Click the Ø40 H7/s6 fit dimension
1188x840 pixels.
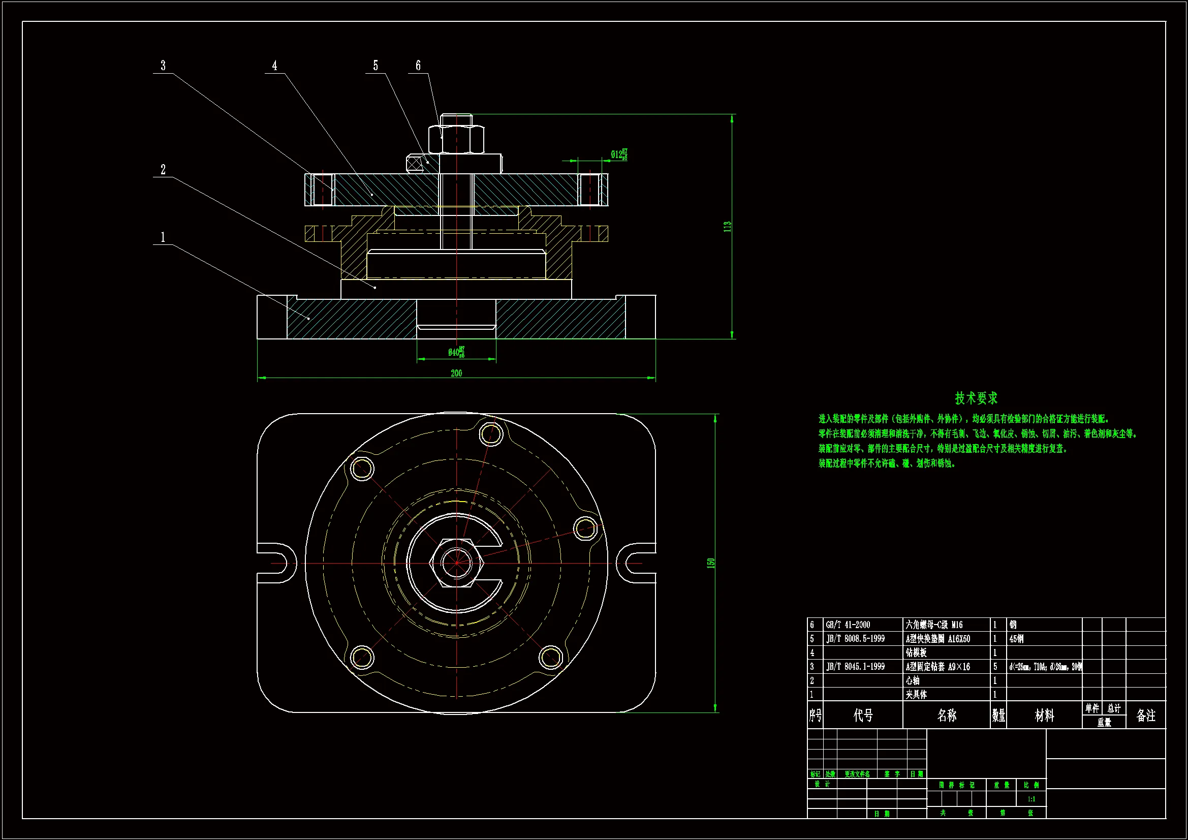click(456, 352)
